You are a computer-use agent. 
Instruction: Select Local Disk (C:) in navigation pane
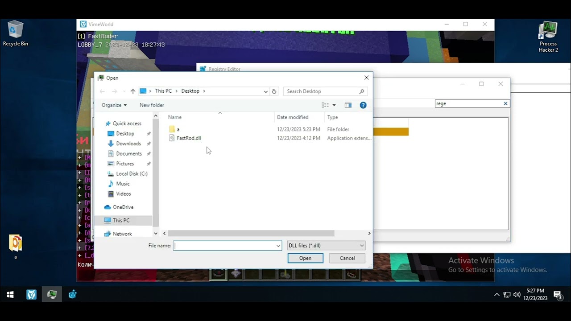pyautogui.click(x=132, y=174)
